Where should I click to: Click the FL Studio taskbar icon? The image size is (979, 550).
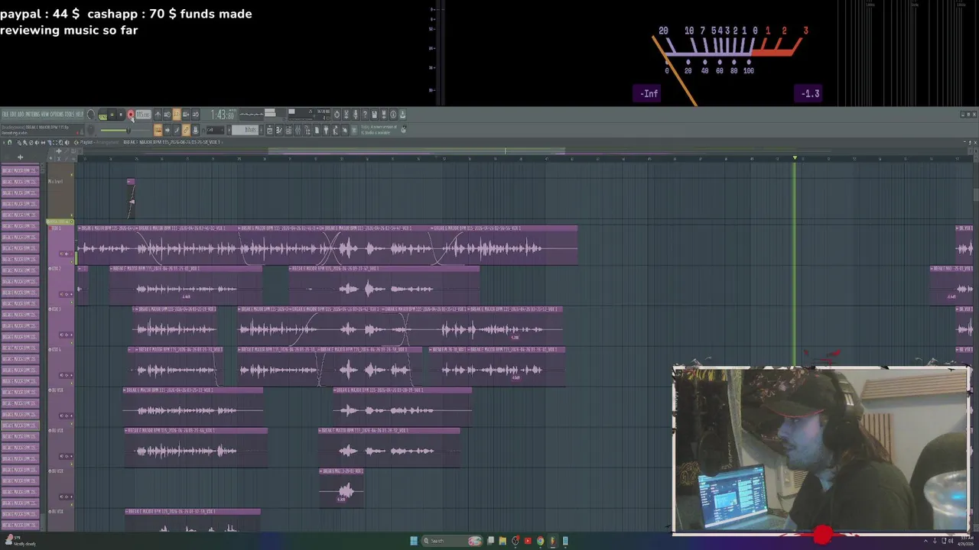point(553,541)
